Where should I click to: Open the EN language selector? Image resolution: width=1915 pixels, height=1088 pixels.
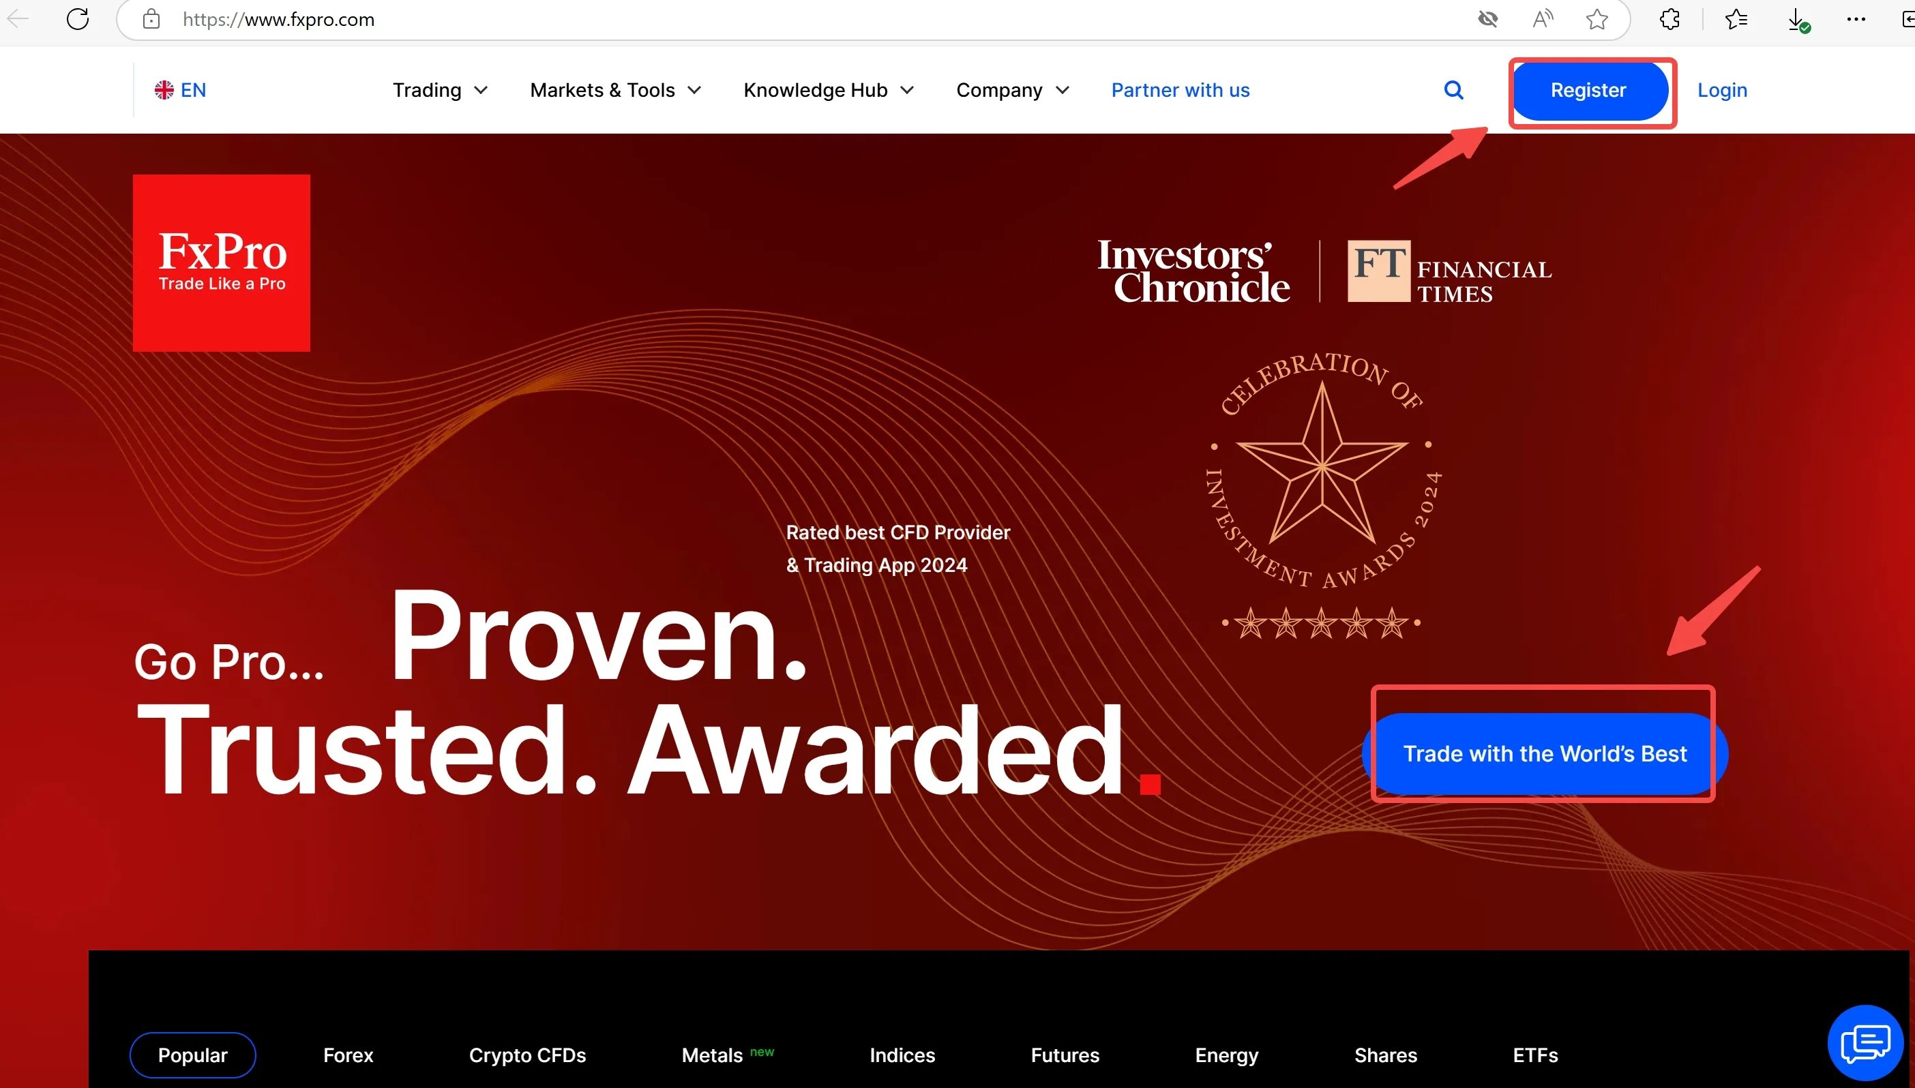coord(180,91)
